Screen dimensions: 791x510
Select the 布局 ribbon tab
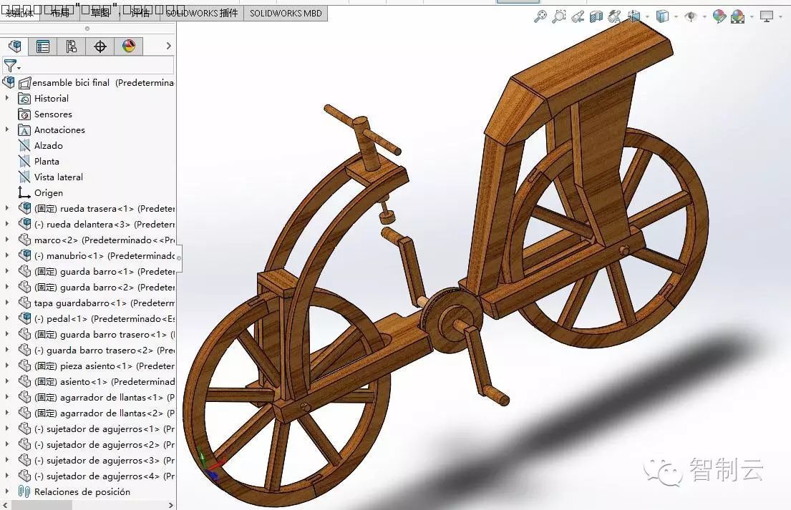[60, 13]
